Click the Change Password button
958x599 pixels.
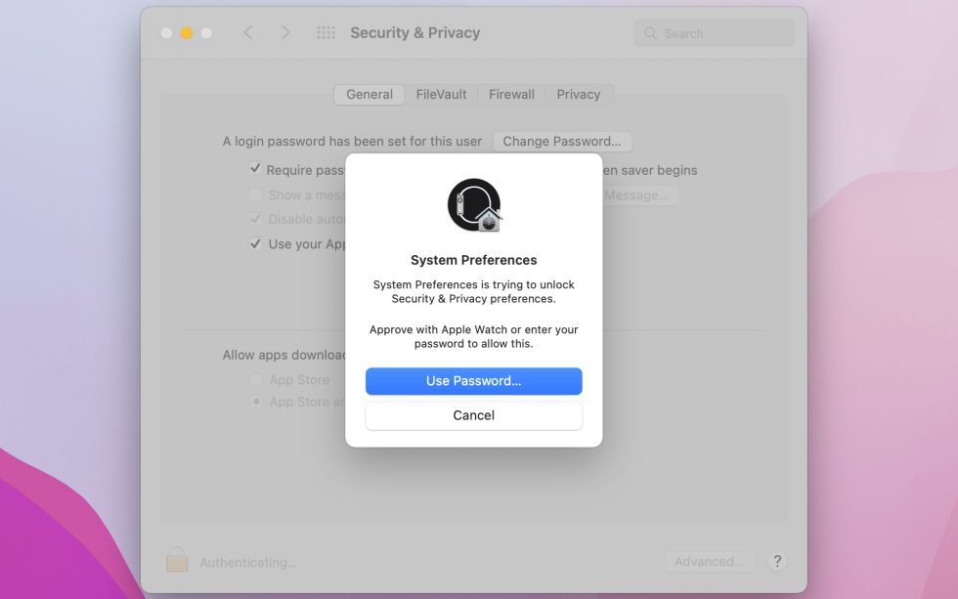point(562,141)
